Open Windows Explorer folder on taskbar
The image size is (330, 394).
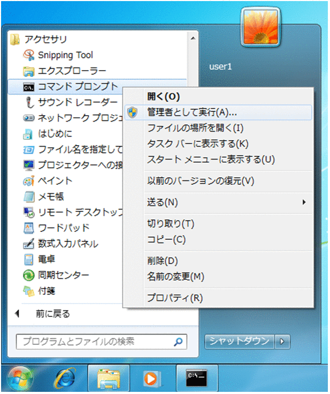[109, 378]
